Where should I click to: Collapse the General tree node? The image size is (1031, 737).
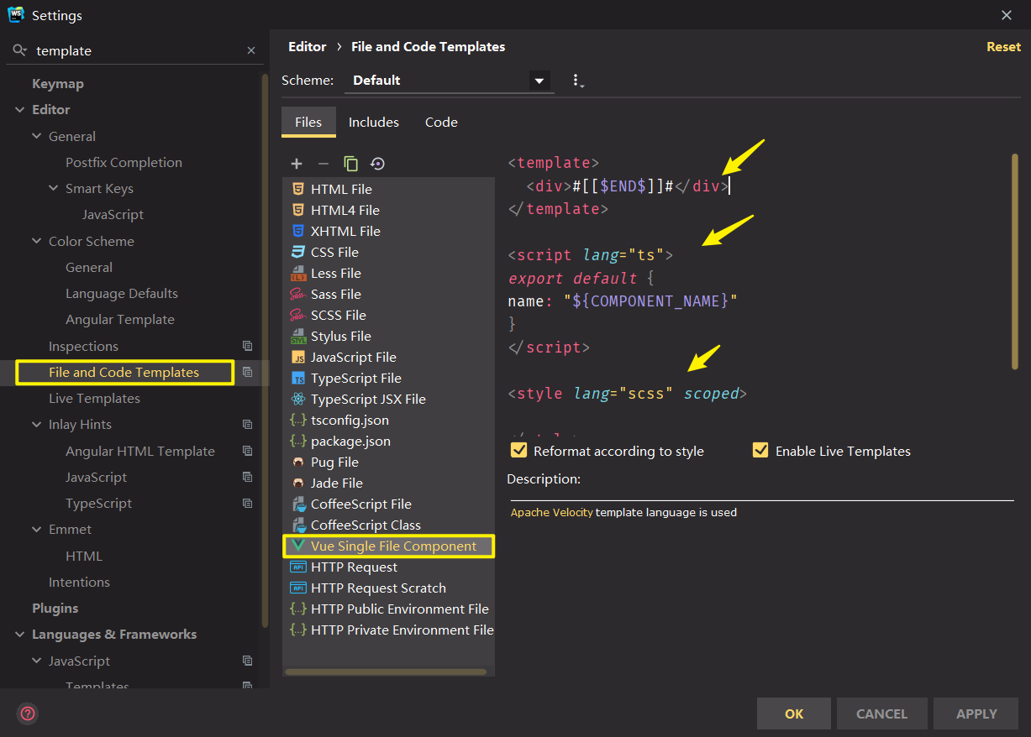coord(37,136)
